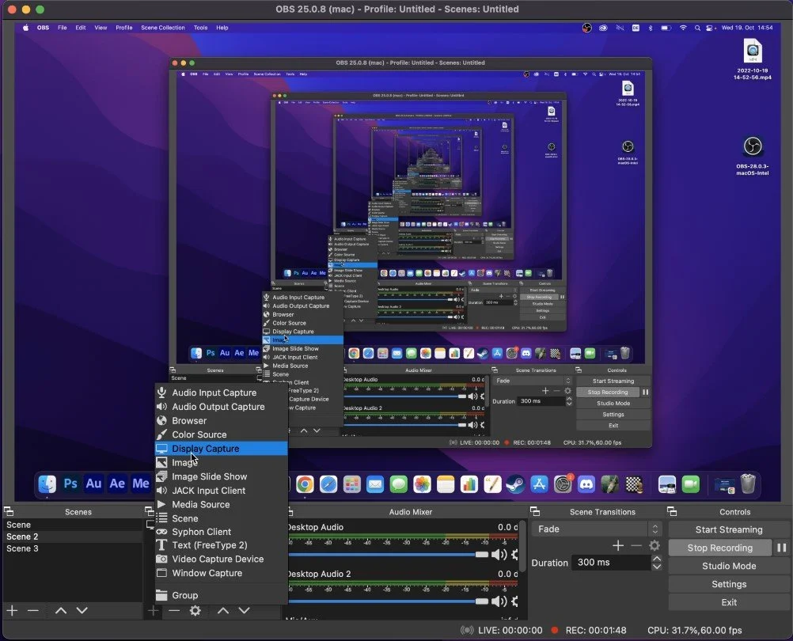The width and height of the screenshot is (793, 641).
Task: Select Scene 2 in the outermost Scenes list
Action: tap(73, 537)
